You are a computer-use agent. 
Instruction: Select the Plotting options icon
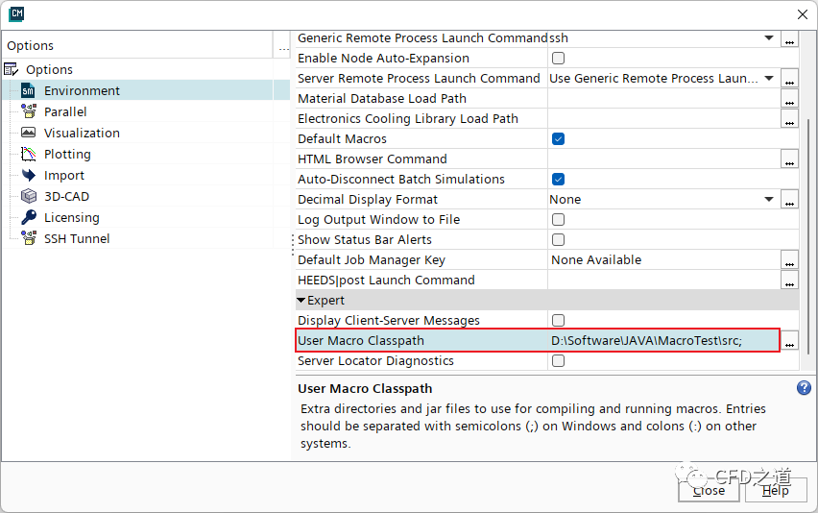tap(28, 155)
